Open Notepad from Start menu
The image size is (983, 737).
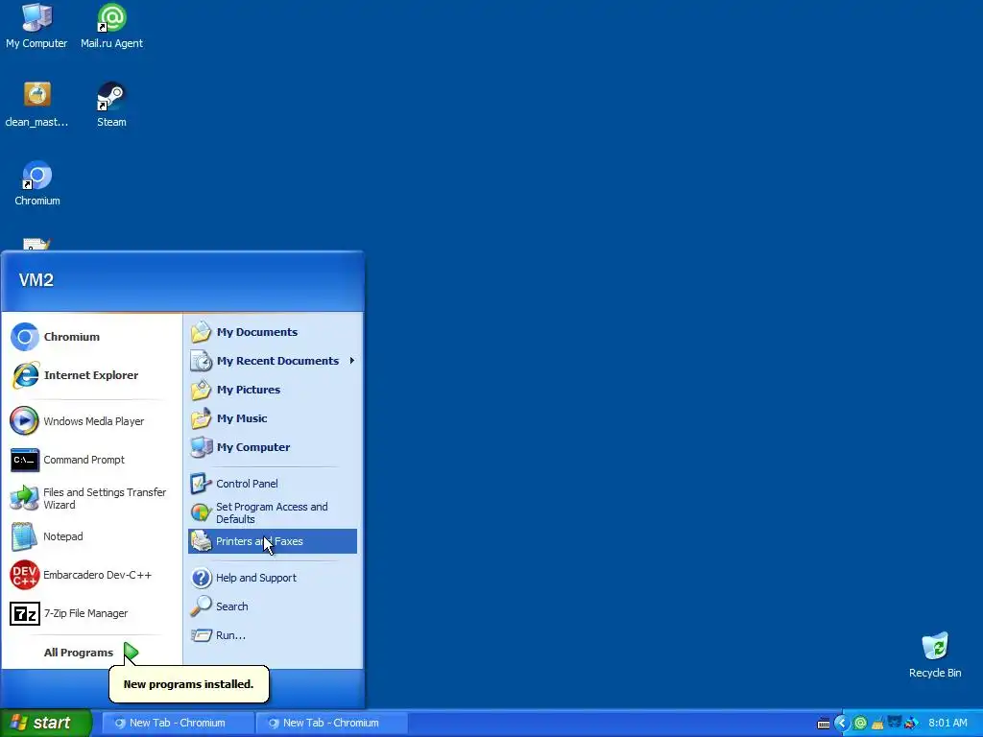coord(91,536)
